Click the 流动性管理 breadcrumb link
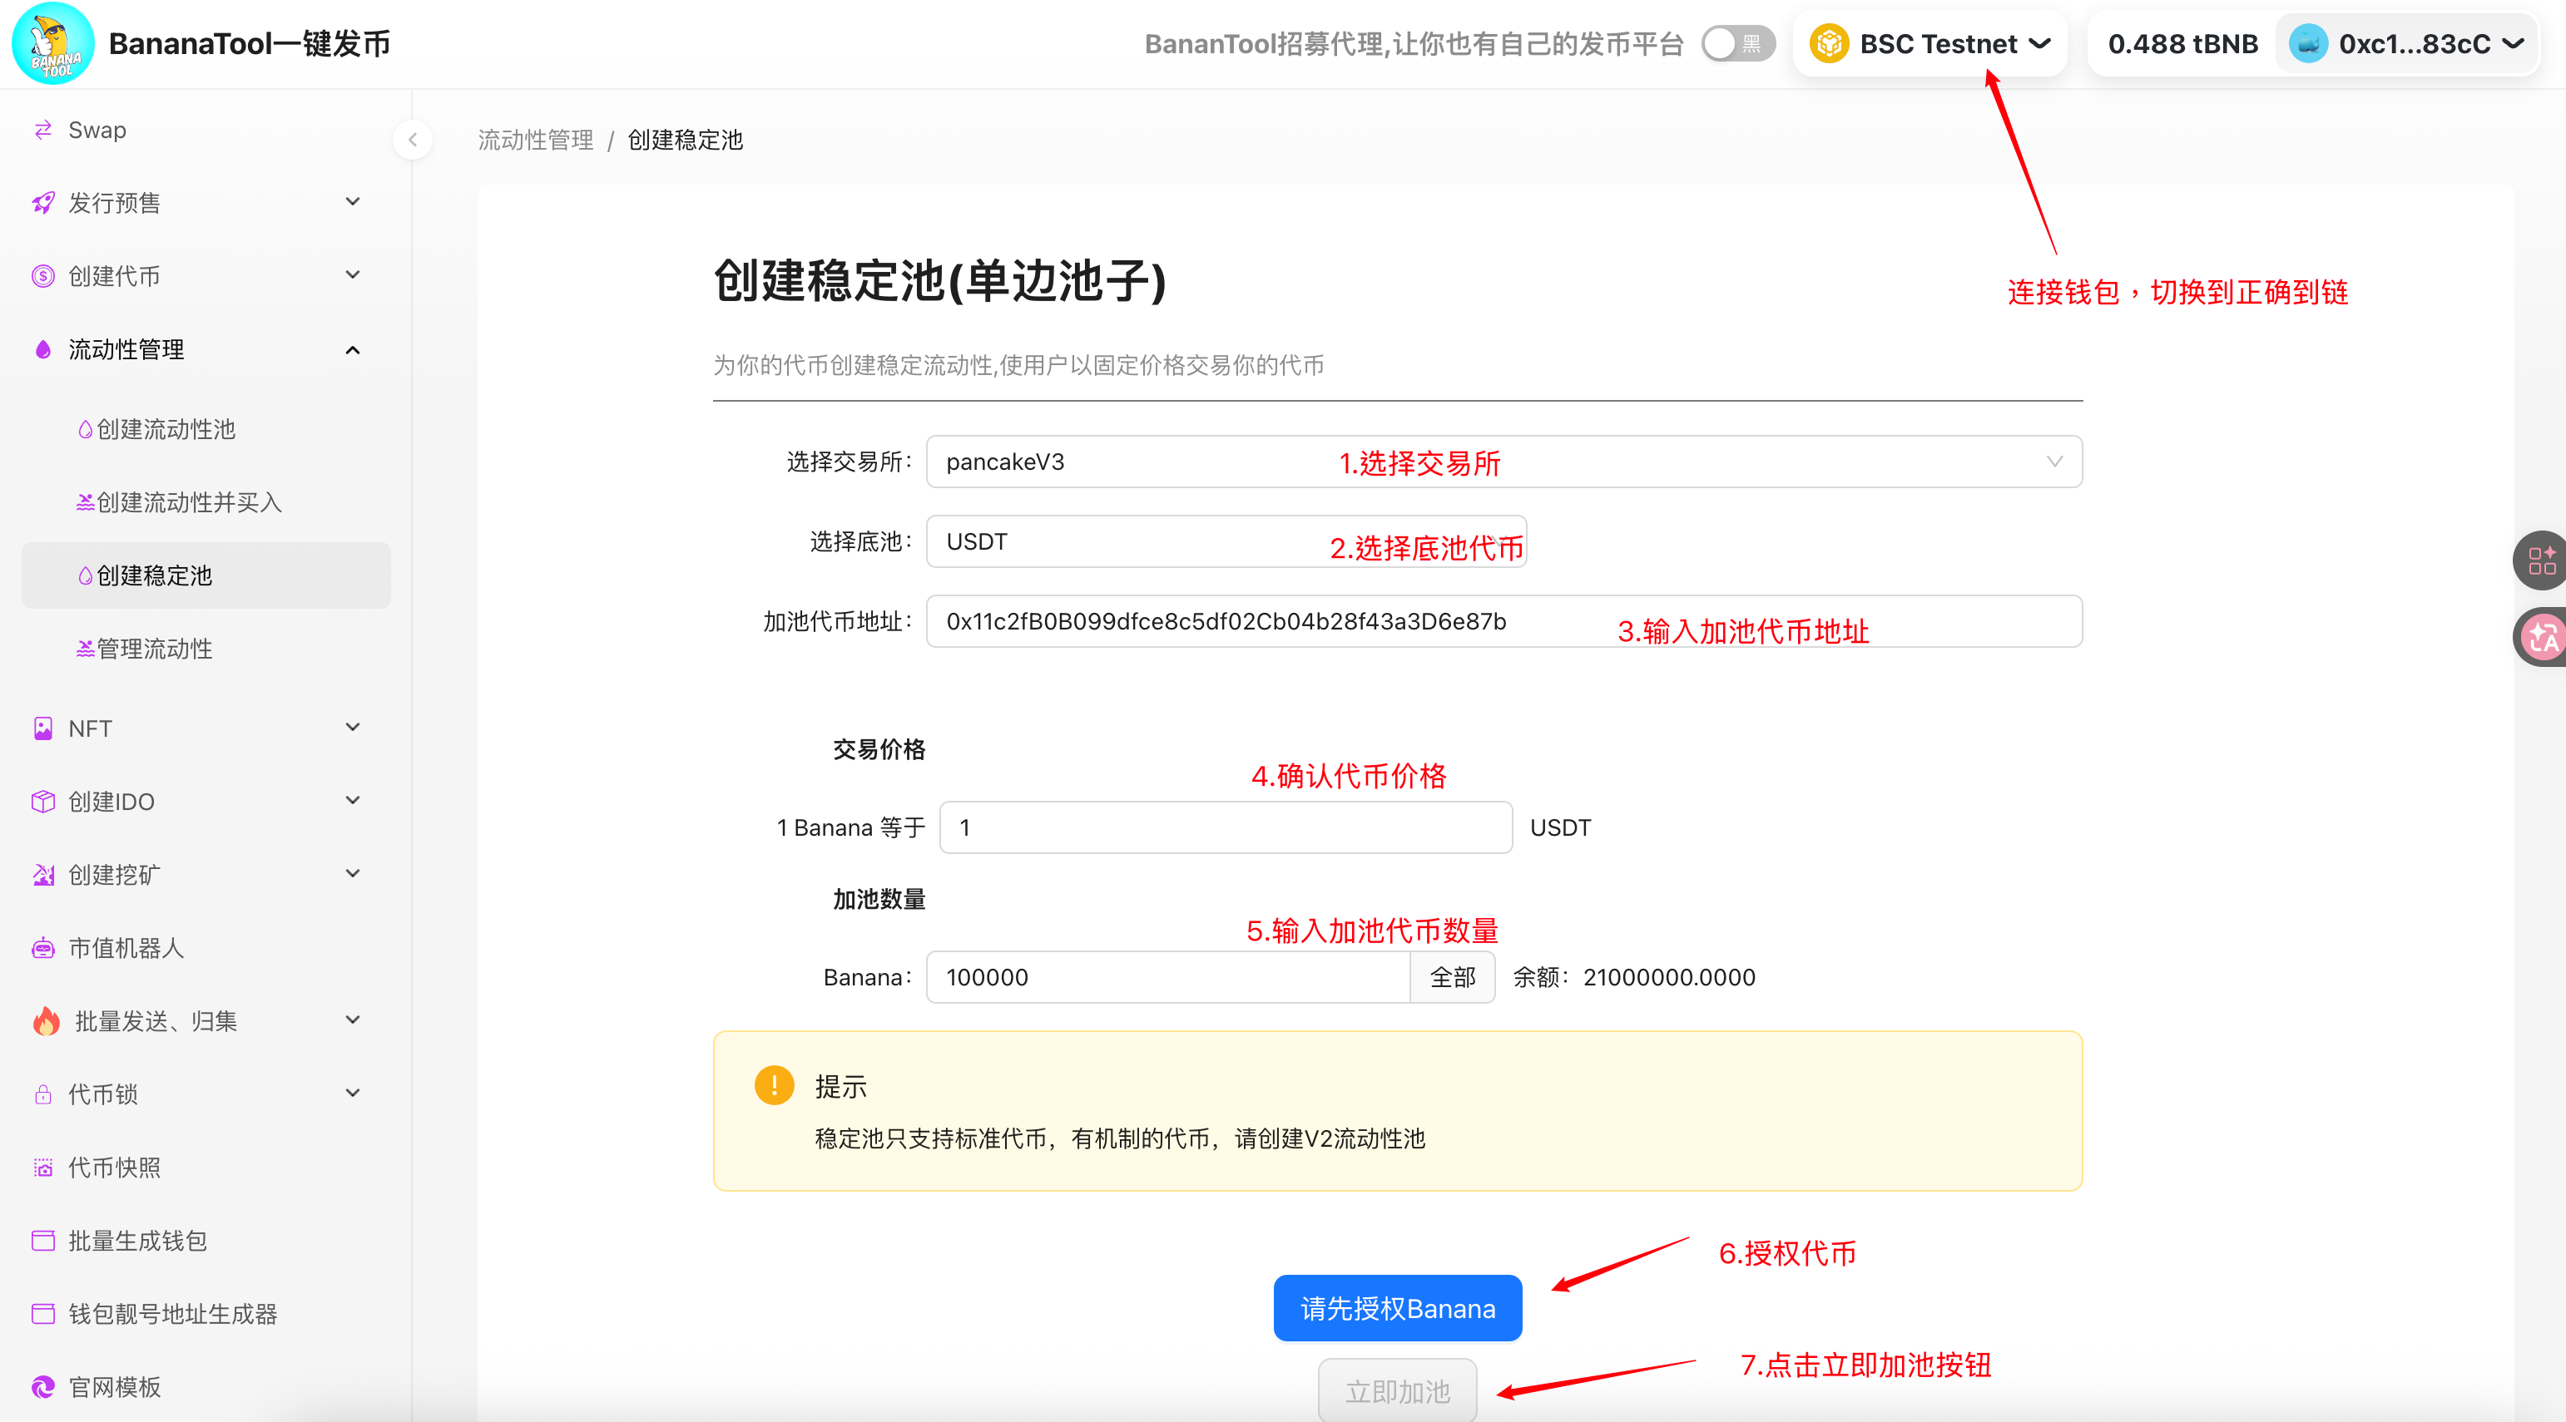 coord(535,141)
